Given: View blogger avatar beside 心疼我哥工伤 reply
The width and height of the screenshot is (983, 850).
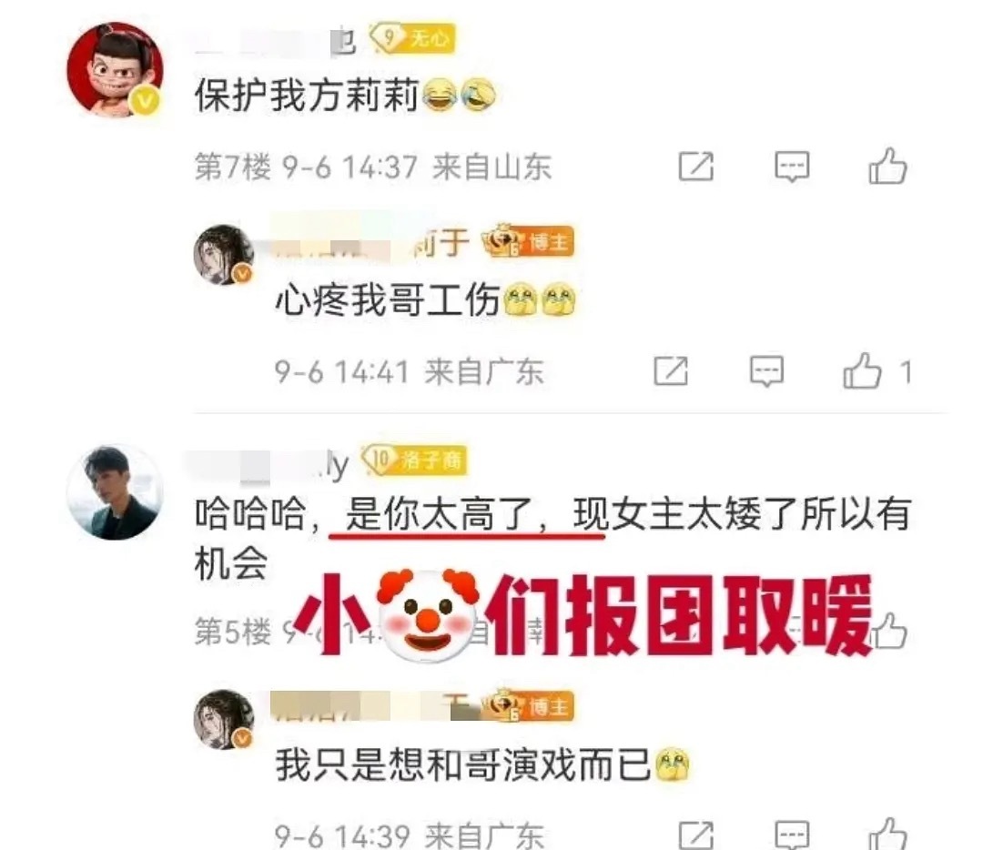Looking at the screenshot, I should click(224, 255).
